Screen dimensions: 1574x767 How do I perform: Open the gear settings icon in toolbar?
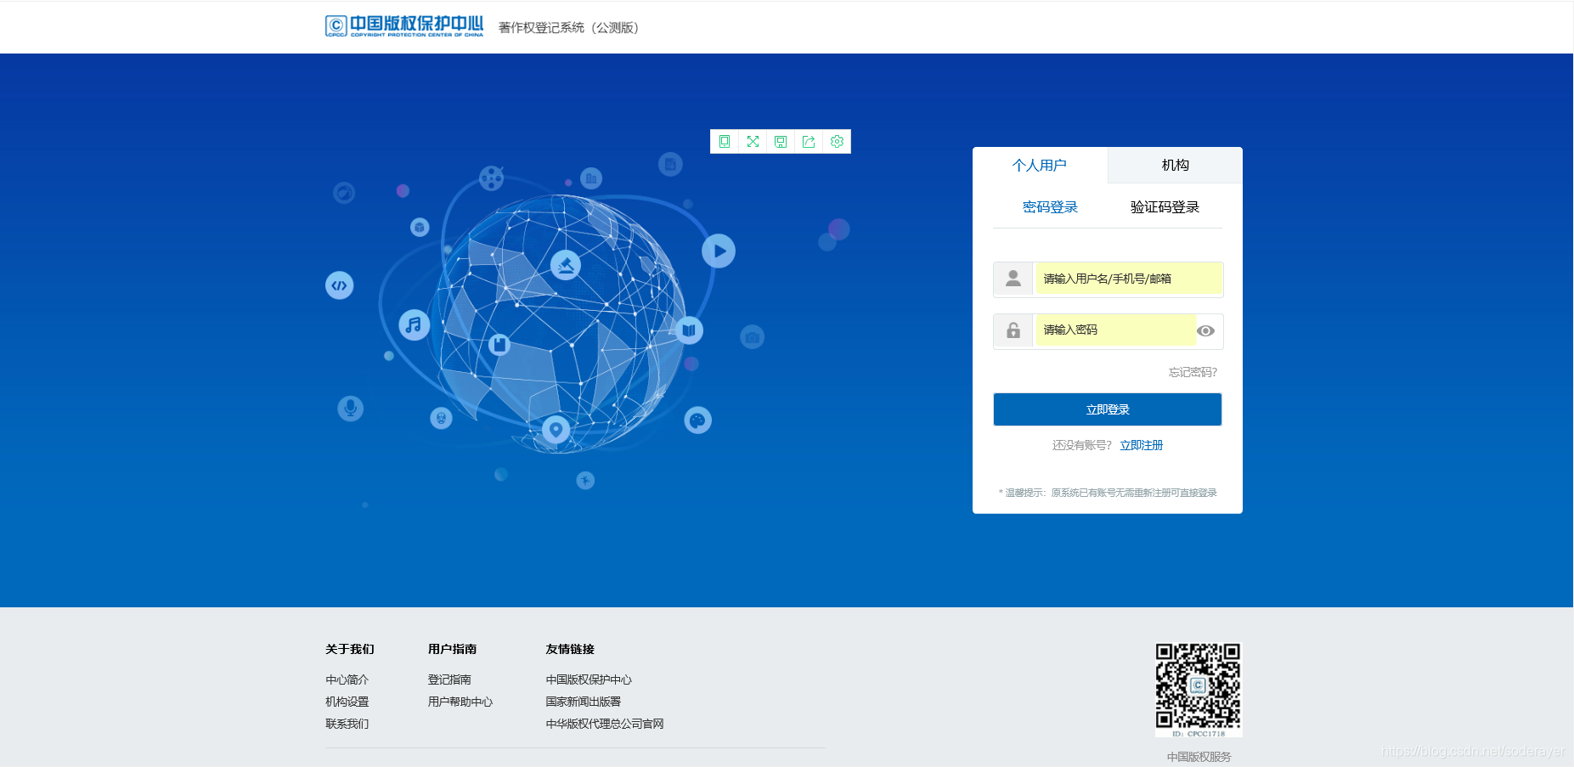(x=837, y=142)
